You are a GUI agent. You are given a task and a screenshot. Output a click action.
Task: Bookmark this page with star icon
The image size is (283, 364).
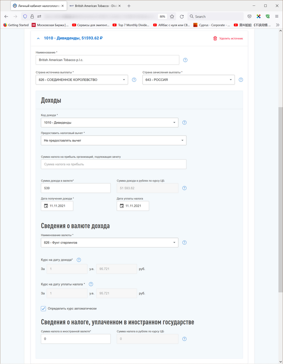click(172, 17)
